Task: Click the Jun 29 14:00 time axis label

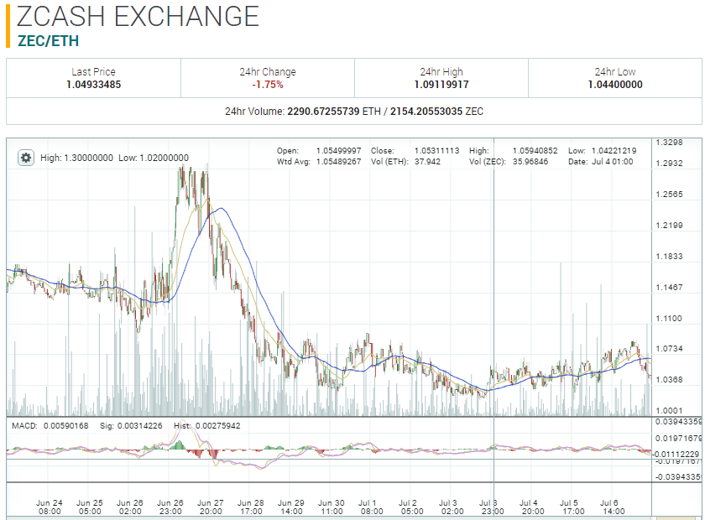Action: click(291, 507)
